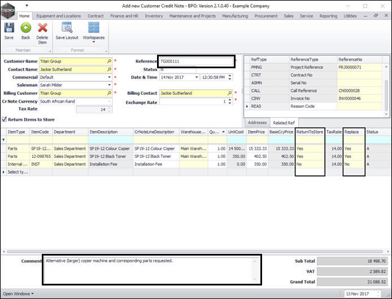Open the Utilities ribbon tab
Viewport: 392px width, 299px height.
tap(350, 16)
